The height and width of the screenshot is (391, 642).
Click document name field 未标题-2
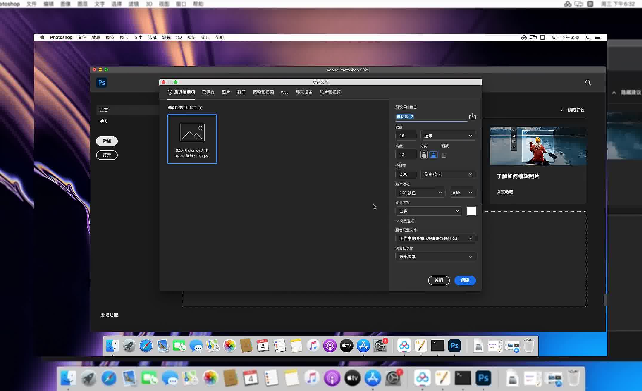tap(431, 117)
